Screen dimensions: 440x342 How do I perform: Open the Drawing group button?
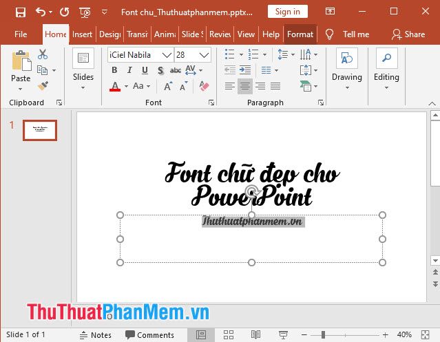347,69
